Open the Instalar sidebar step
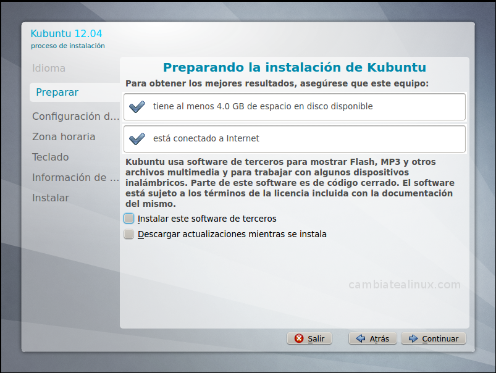Viewport: 496px width, 373px height. tap(51, 198)
